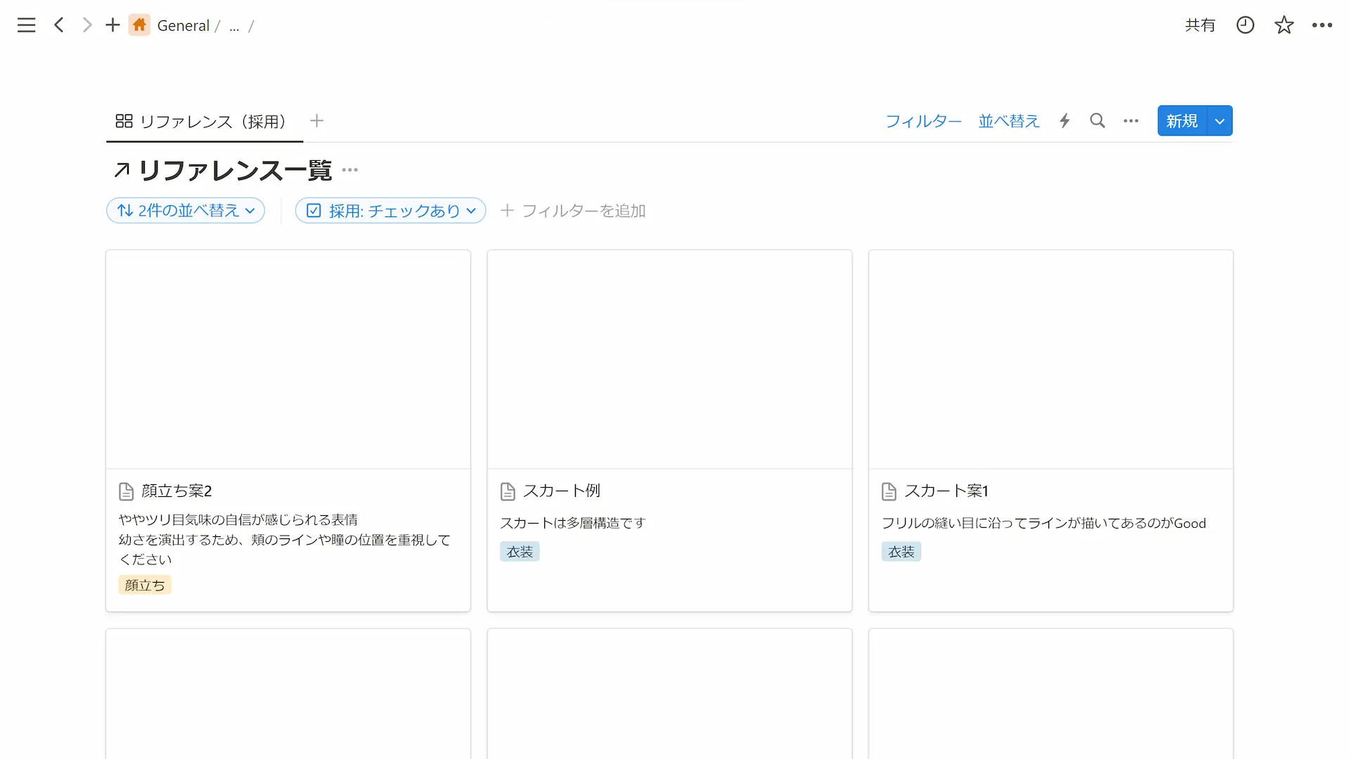The width and height of the screenshot is (1350, 759).
Task: Click the orange home page icon
Action: [x=139, y=25]
